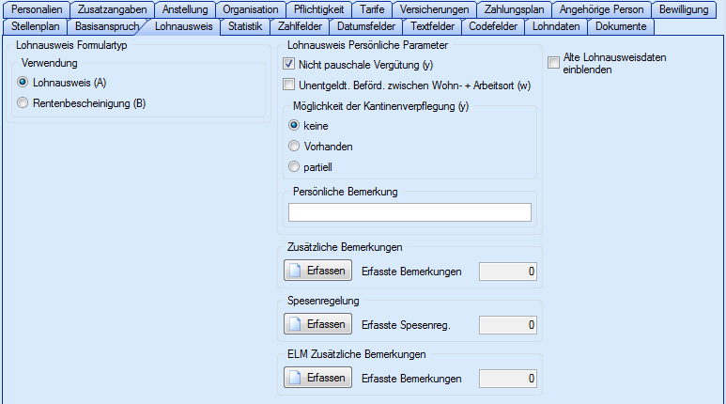Select Rentenbescheinigung (B) radio option
This screenshot has width=726, height=404.
pyautogui.click(x=23, y=103)
